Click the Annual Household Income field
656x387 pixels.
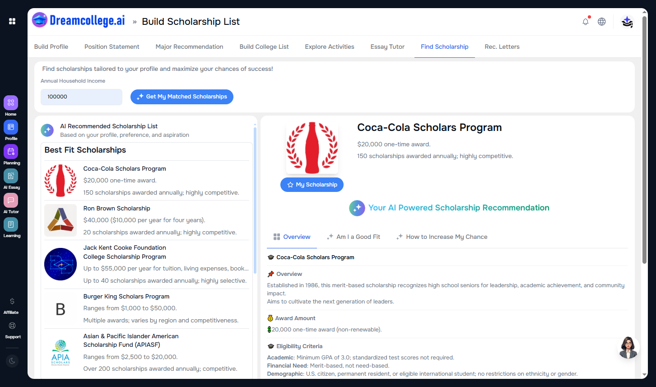click(x=81, y=97)
